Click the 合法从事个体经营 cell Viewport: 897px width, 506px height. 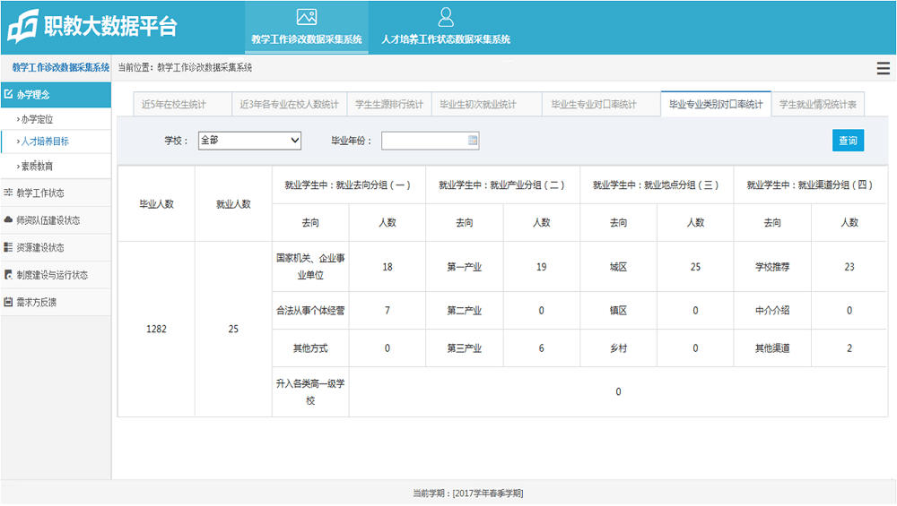(310, 311)
